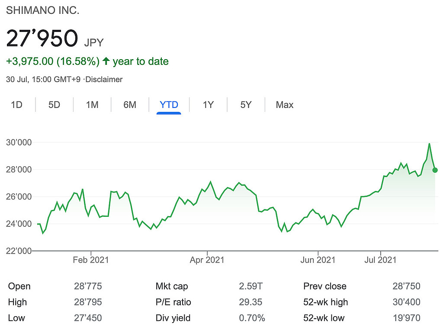The width and height of the screenshot is (443, 333).
Task: Click the green up arrow icon
Action: pyautogui.click(x=106, y=61)
